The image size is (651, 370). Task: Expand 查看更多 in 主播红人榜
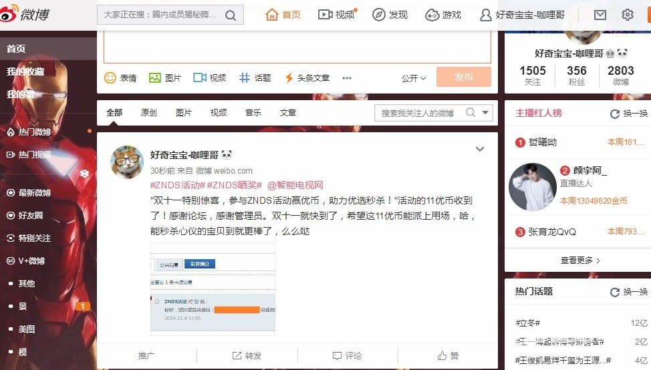(580, 260)
